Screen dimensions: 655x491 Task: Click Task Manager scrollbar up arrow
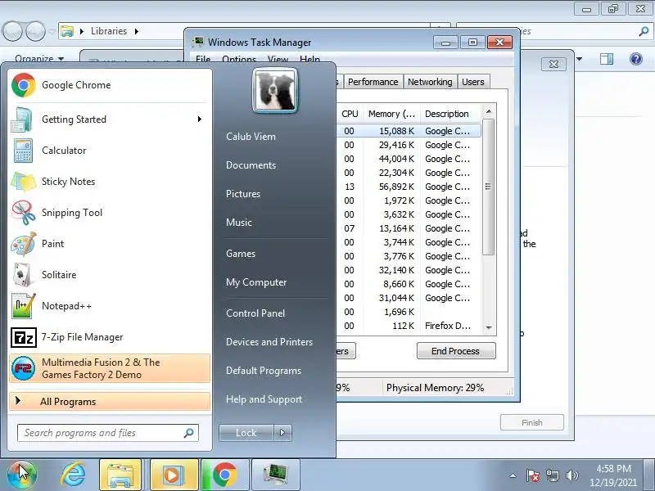pyautogui.click(x=489, y=111)
